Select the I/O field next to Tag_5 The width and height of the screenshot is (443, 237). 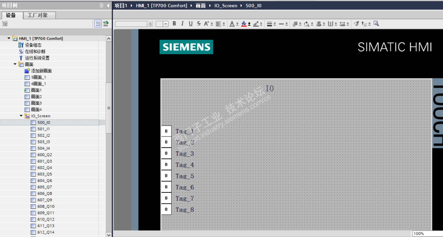click(166, 176)
